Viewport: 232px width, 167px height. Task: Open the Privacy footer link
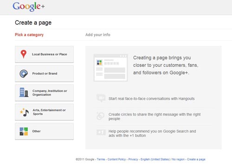click(133, 159)
